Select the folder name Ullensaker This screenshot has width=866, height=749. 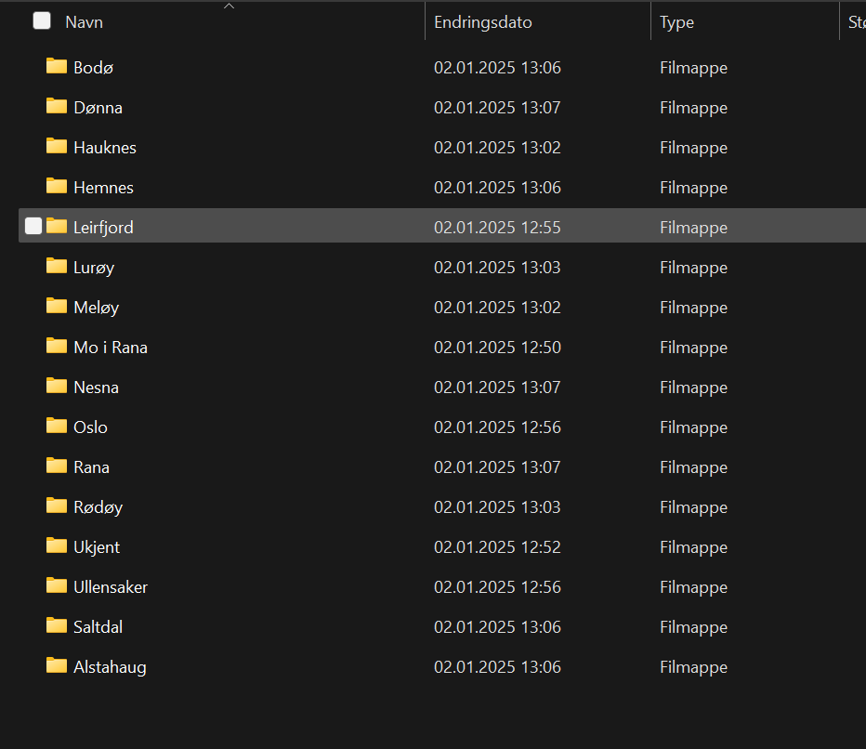[111, 587]
